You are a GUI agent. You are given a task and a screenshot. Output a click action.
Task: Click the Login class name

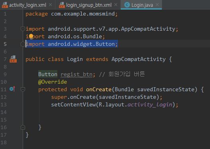(x=75, y=59)
